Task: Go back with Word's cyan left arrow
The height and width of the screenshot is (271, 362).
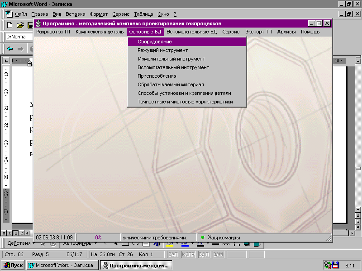Action: [x=10, y=49]
